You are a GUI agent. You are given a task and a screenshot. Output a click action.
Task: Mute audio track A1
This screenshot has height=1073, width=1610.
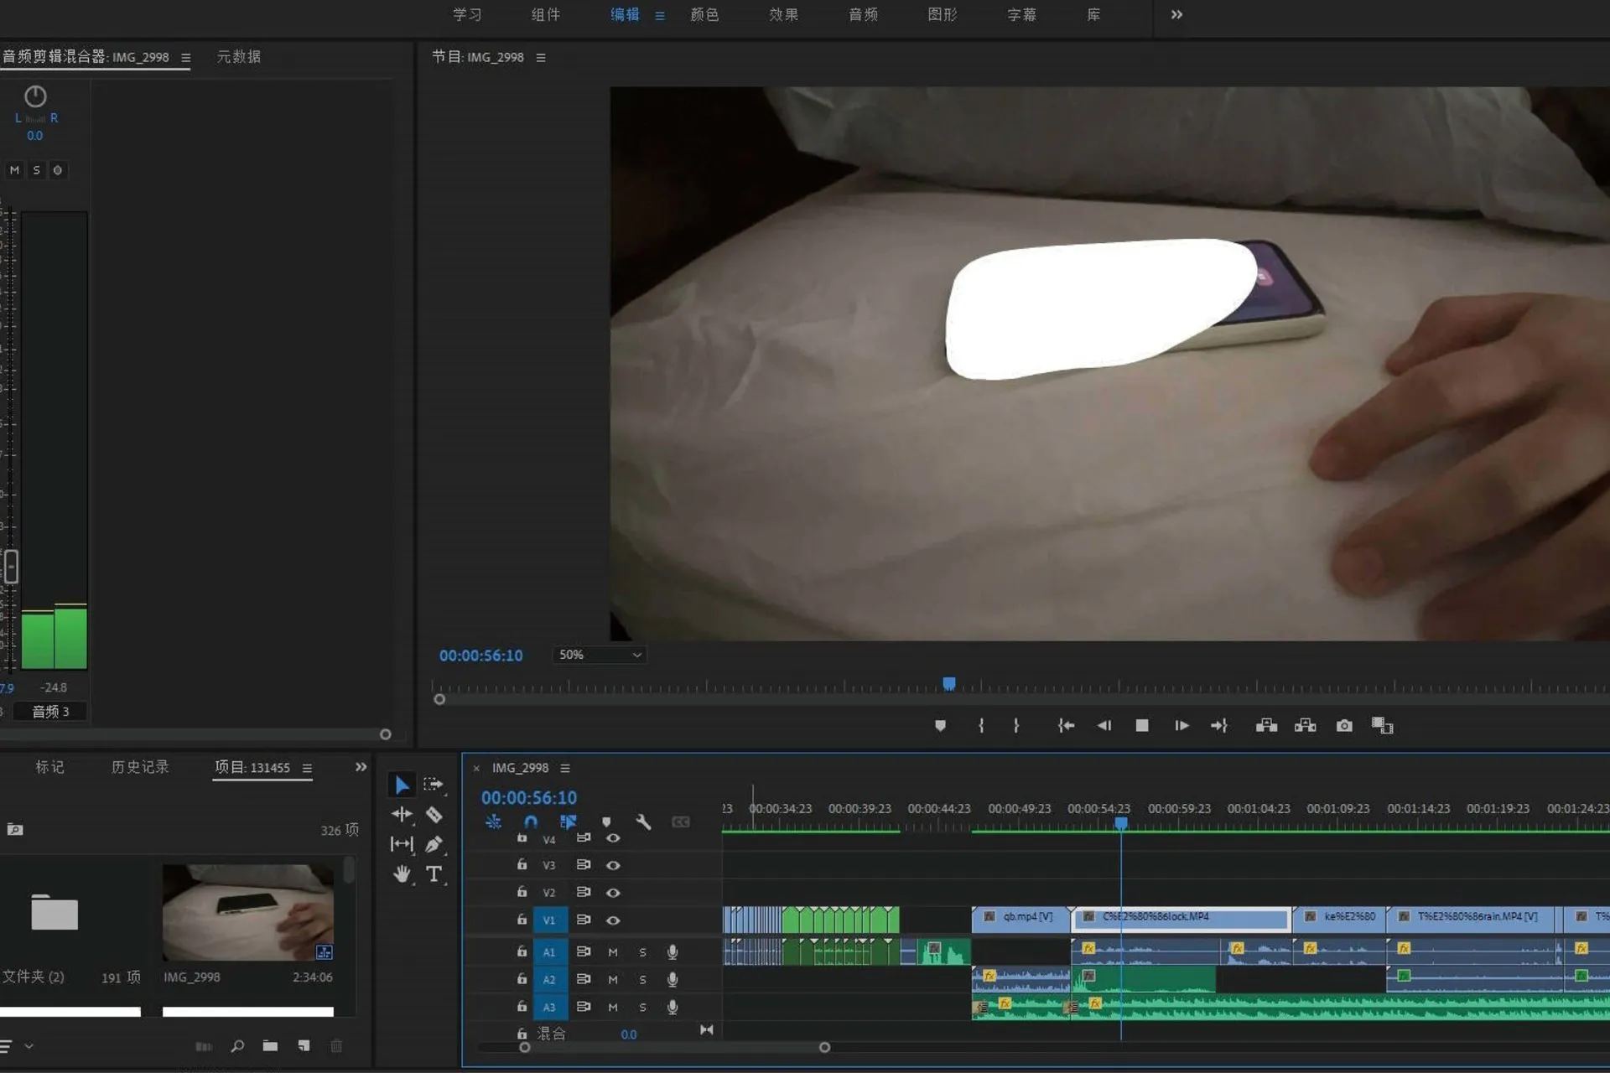(x=613, y=952)
